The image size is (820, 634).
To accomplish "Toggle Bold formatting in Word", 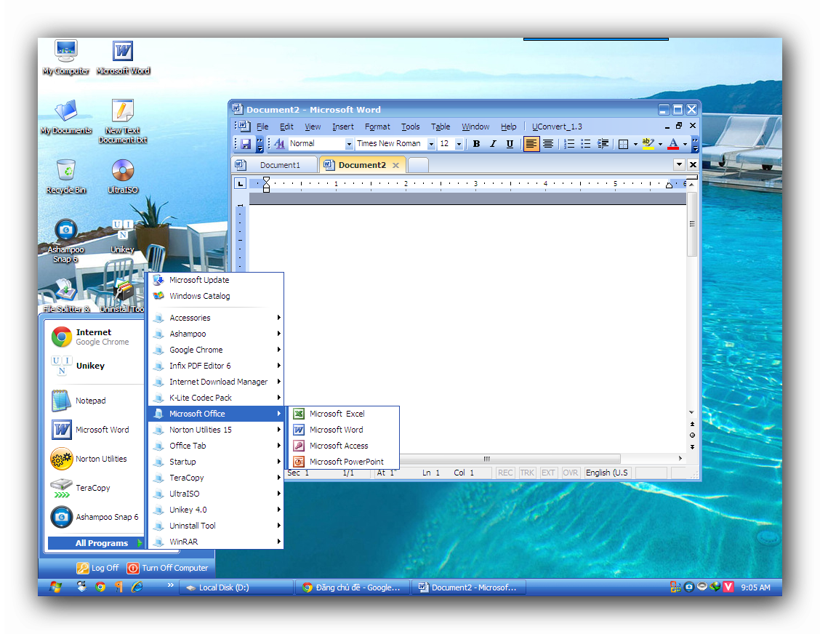I will [x=476, y=144].
